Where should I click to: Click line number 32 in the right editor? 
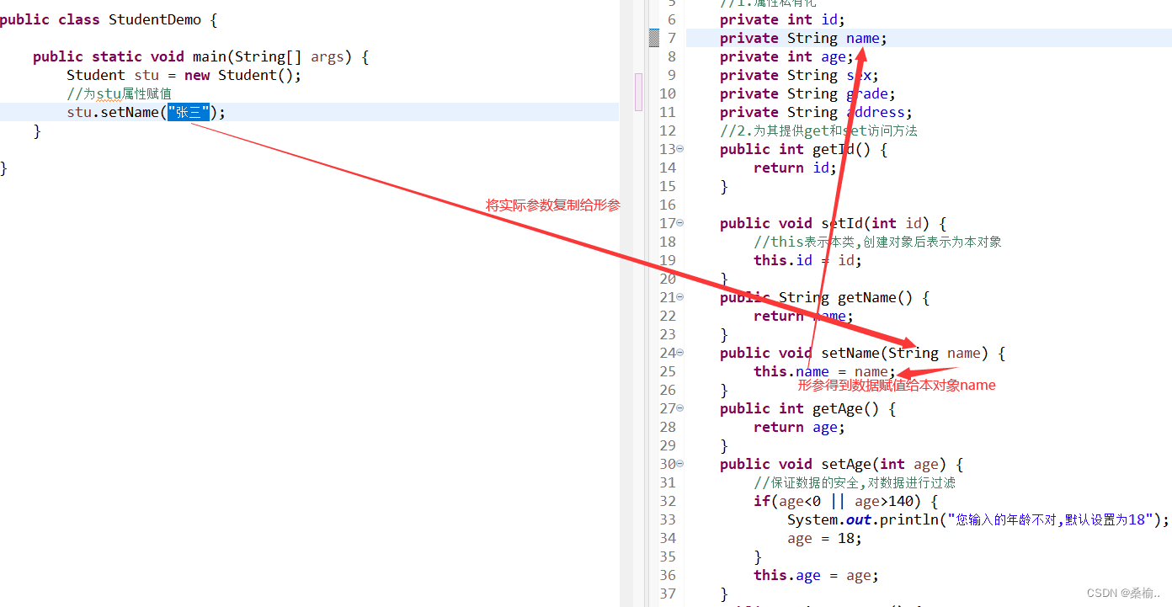[x=668, y=501]
